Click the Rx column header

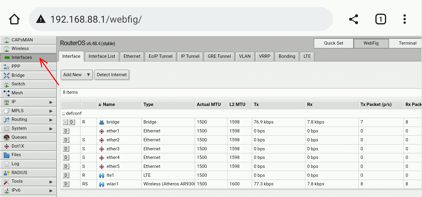(x=332, y=104)
